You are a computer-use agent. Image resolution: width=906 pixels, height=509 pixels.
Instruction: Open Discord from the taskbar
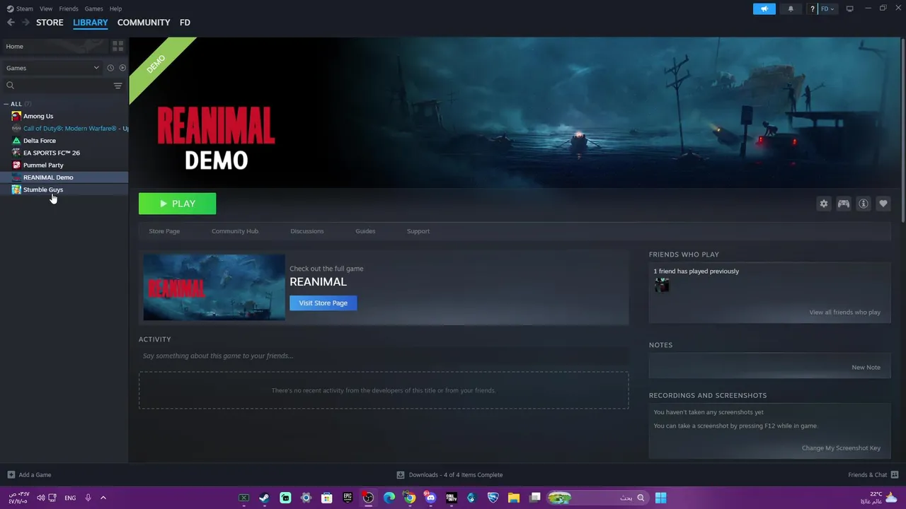pos(430,498)
